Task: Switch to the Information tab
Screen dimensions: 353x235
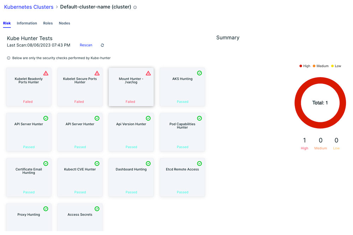Action: (x=27, y=23)
